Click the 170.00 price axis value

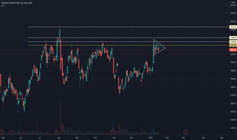click(x=233, y=95)
